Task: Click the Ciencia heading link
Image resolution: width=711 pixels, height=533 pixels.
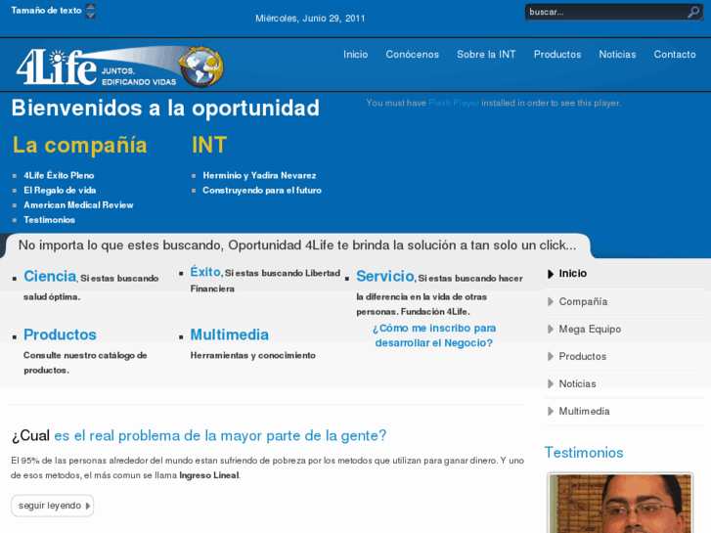Action: pyautogui.click(x=50, y=276)
